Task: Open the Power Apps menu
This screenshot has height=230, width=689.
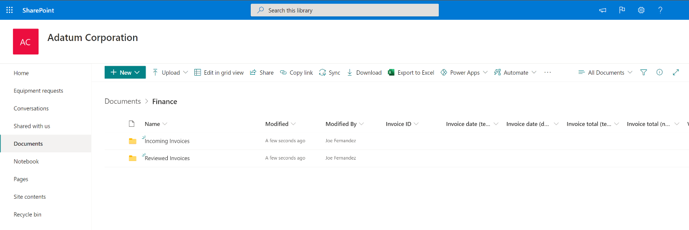Action: tap(464, 72)
